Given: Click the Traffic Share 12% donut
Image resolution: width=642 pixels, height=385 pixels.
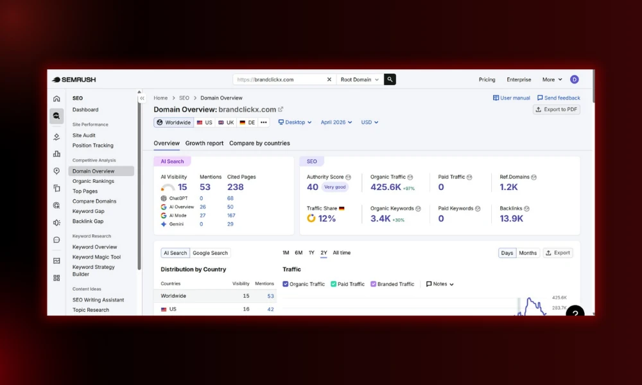Looking at the screenshot, I should [311, 218].
